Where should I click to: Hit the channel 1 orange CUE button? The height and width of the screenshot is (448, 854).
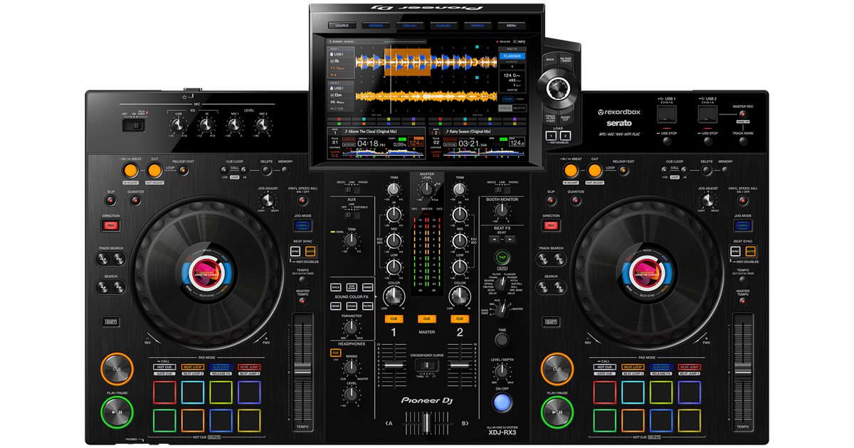click(x=393, y=319)
